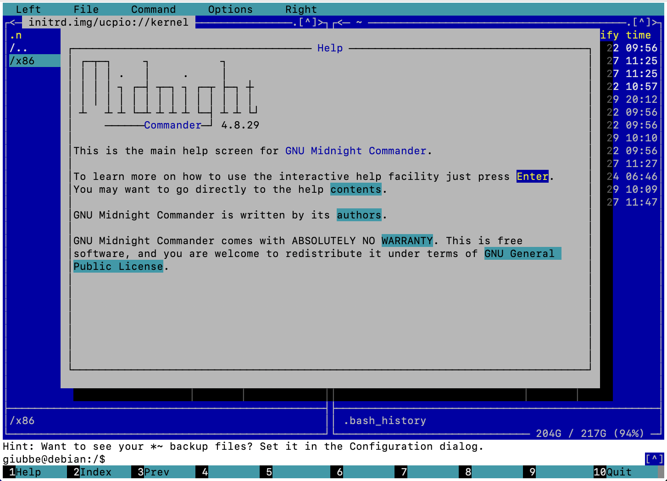This screenshot has height=481, width=667.
Task: Select the row with time 20:12
Action: (x=632, y=99)
